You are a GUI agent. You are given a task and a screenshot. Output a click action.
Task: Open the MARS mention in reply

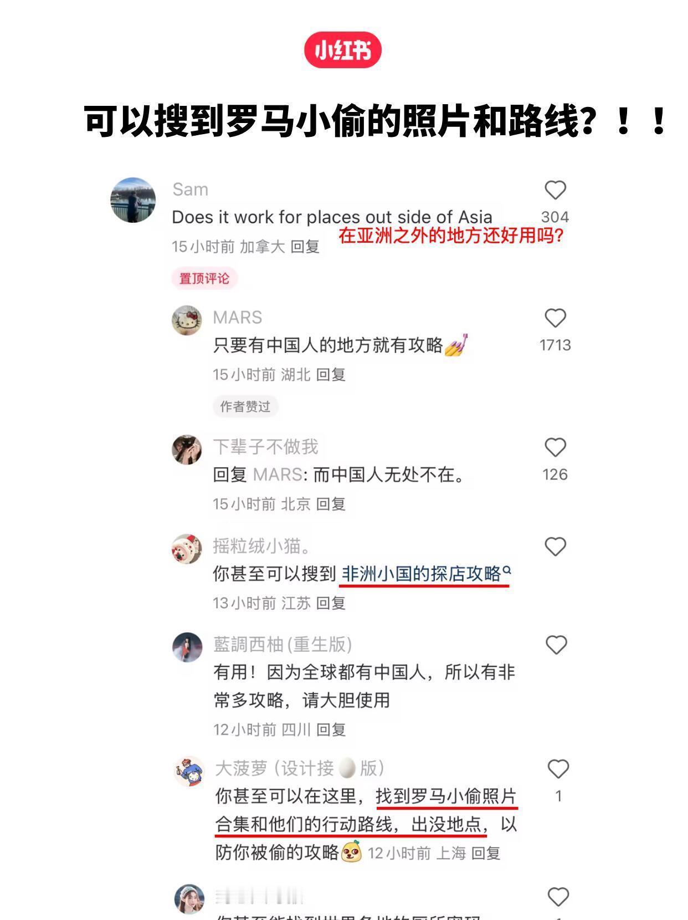(278, 475)
